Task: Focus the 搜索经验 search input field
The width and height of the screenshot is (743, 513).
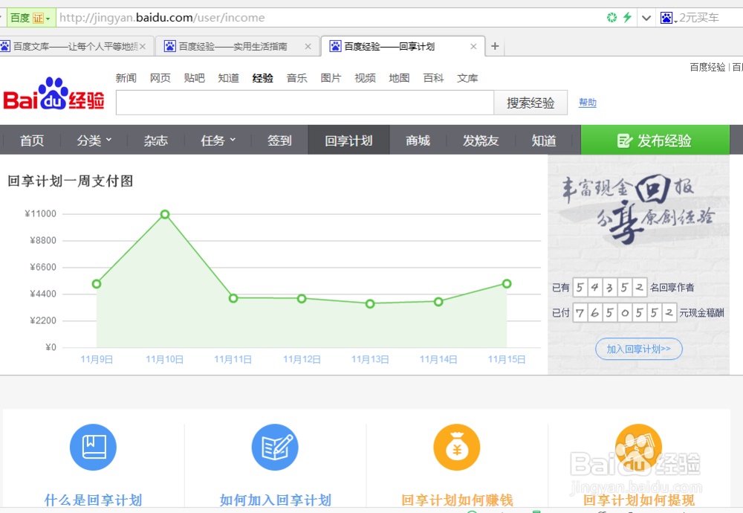Action: tap(305, 103)
